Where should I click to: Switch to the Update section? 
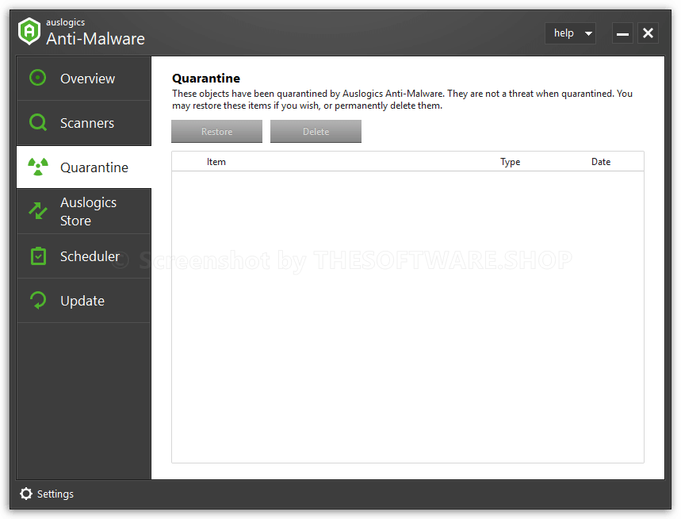click(x=84, y=301)
